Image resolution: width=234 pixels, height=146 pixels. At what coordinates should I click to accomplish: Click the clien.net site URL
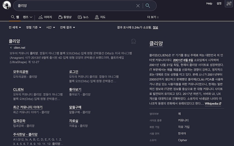click(x=19, y=48)
